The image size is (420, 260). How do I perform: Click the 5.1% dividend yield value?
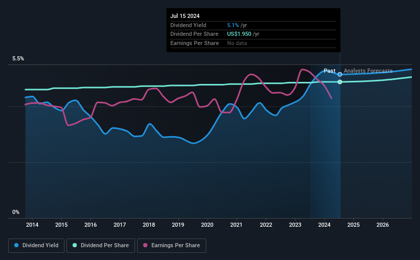233,25
